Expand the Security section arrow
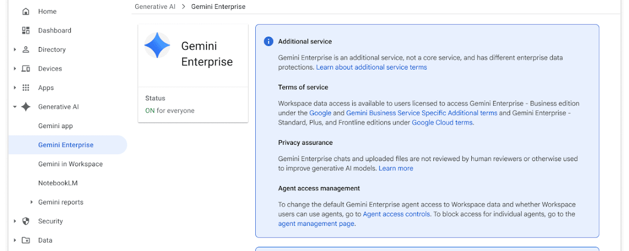629x251 pixels. pyautogui.click(x=15, y=221)
